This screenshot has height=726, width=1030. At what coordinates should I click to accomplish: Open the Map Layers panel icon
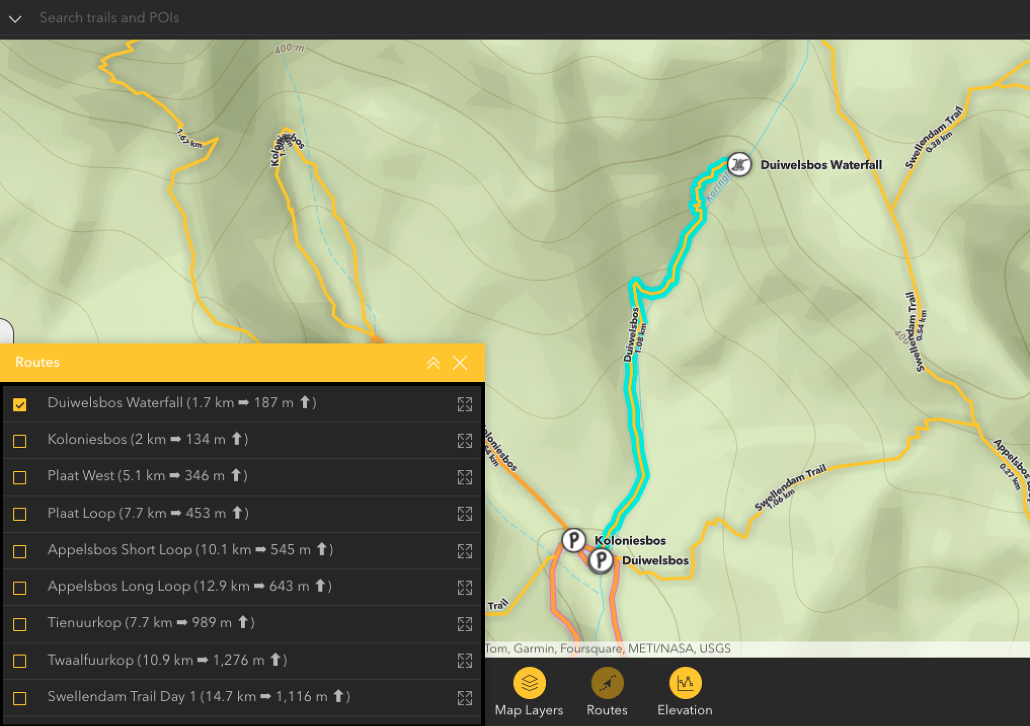[x=529, y=683]
